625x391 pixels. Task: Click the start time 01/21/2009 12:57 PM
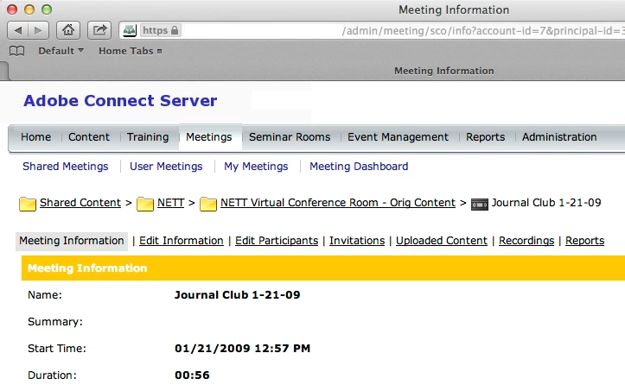242,349
